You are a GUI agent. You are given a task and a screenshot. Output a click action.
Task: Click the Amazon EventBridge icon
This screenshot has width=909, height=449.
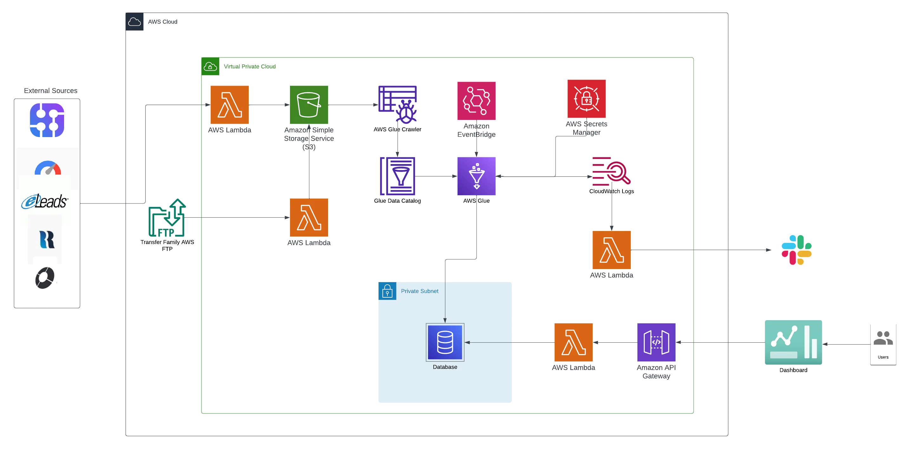tap(476, 101)
